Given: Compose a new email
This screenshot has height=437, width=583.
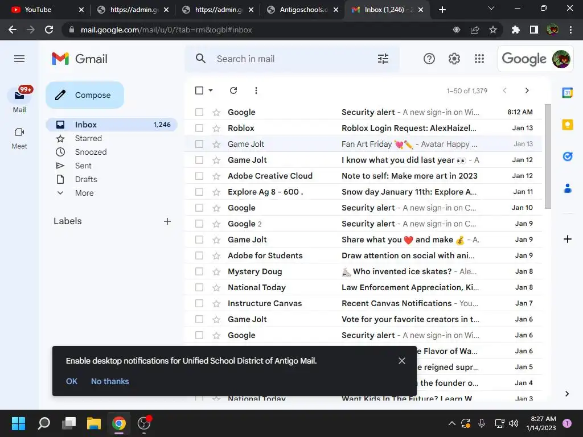Looking at the screenshot, I should point(85,95).
